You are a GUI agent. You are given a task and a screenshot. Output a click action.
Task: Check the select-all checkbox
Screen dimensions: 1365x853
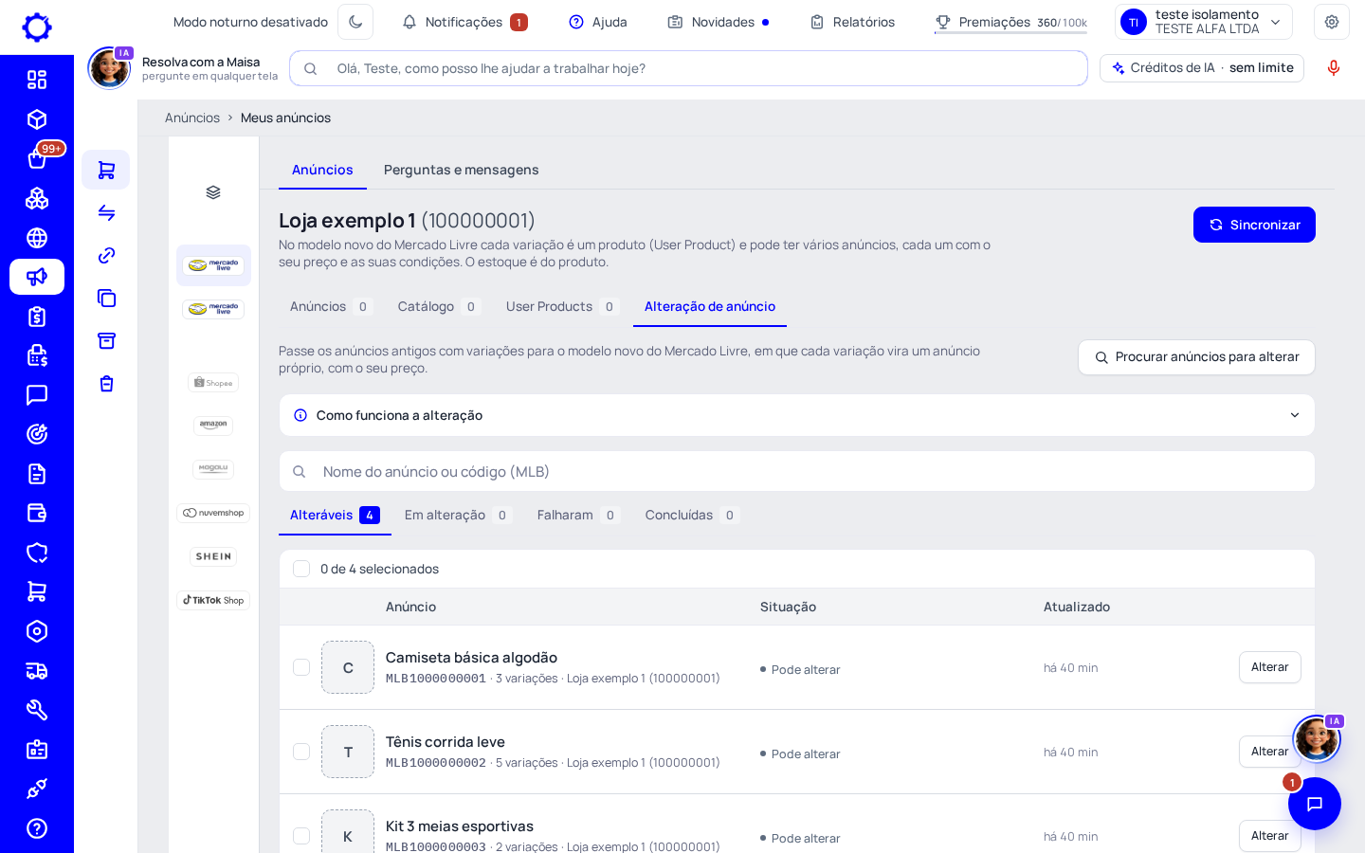coord(301,569)
